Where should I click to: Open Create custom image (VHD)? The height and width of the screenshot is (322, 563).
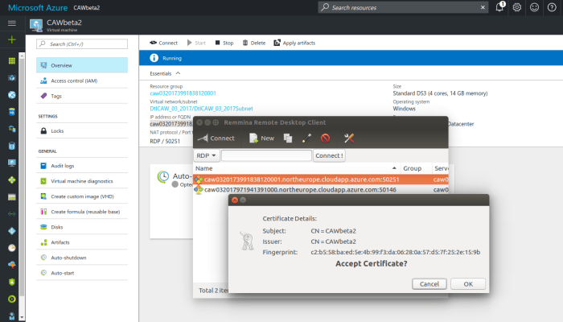coord(82,196)
